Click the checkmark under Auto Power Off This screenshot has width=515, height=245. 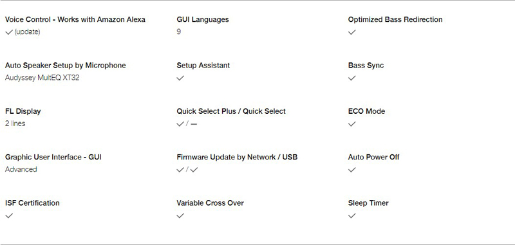[351, 170]
